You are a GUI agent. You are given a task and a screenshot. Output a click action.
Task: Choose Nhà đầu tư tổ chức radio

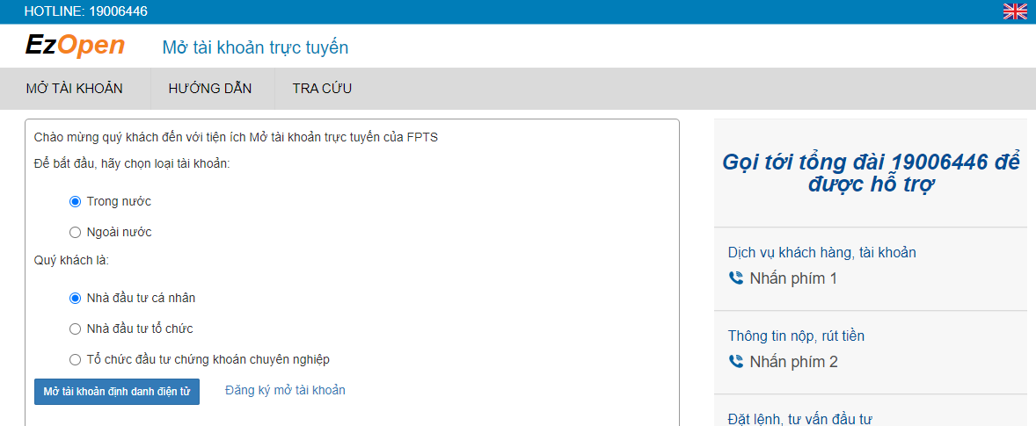pos(75,329)
